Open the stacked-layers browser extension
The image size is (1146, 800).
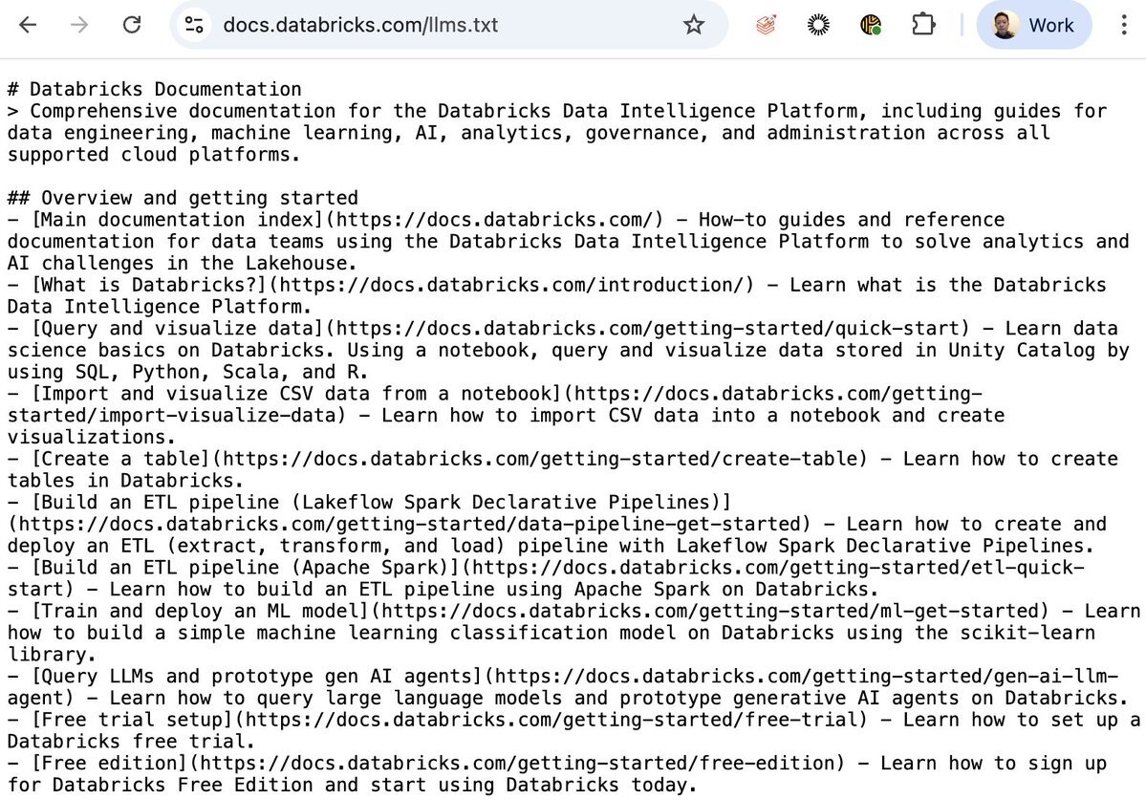pyautogui.click(x=766, y=25)
